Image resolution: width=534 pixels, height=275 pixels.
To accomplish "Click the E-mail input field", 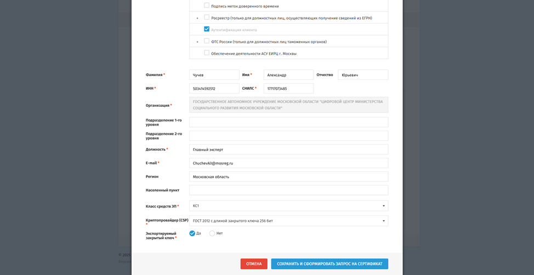I will point(288,163).
